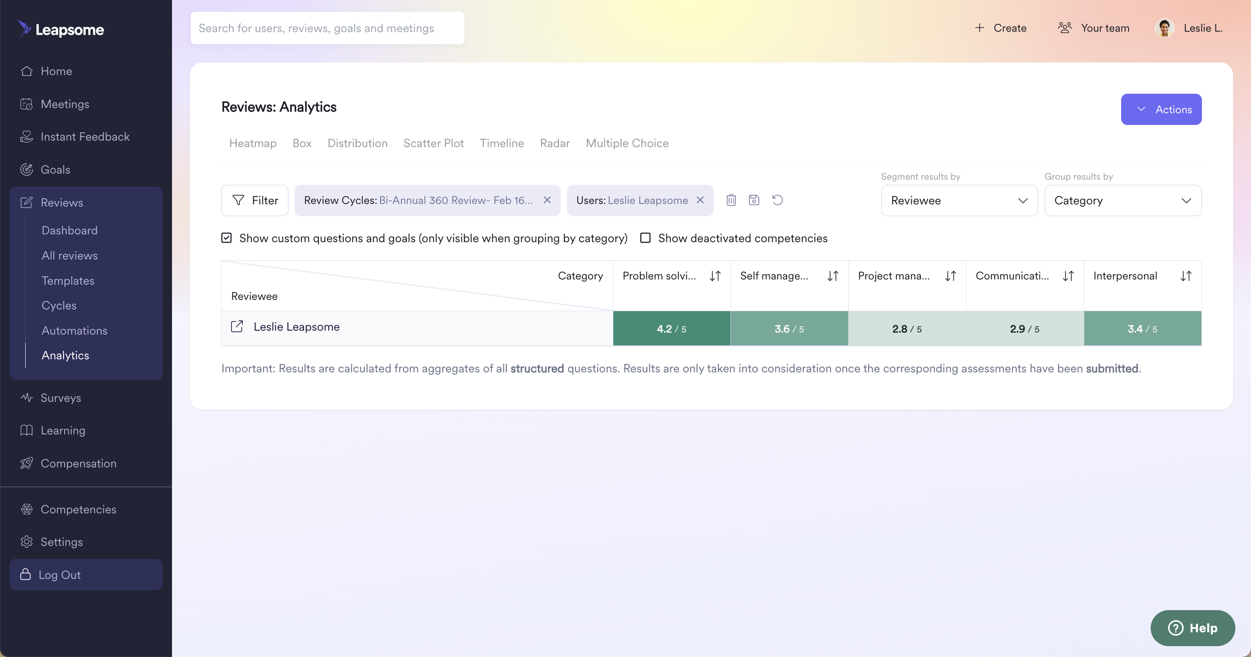Click the Leapsome logo
This screenshot has width=1251, height=657.
[x=61, y=29]
